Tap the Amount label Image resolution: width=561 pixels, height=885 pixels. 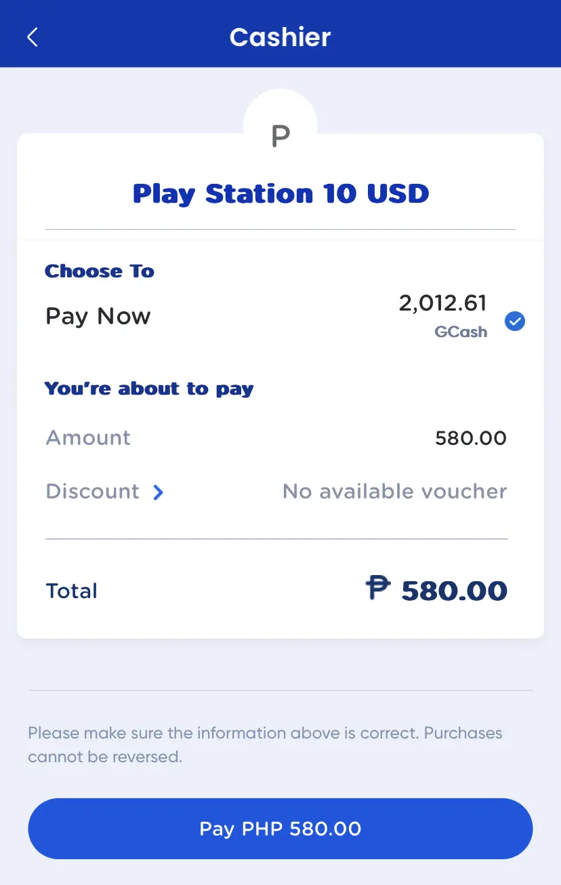point(88,437)
